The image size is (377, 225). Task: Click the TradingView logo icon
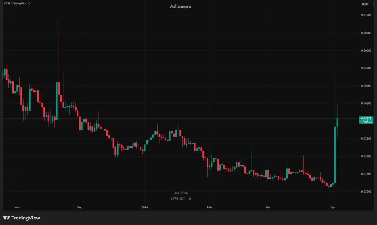[6, 218]
